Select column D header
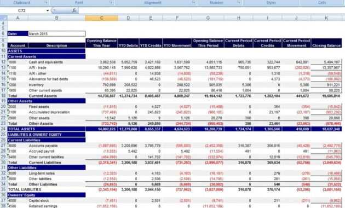 (x=128, y=18)
